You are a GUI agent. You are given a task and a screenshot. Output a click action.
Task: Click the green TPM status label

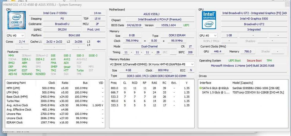(x=269, y=61)
